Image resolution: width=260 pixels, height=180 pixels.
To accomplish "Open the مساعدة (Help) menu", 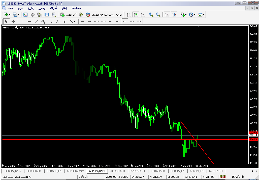I will (x=76, y=8).
